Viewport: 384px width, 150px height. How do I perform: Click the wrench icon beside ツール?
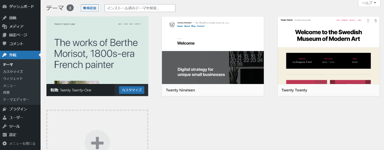pos(4,126)
